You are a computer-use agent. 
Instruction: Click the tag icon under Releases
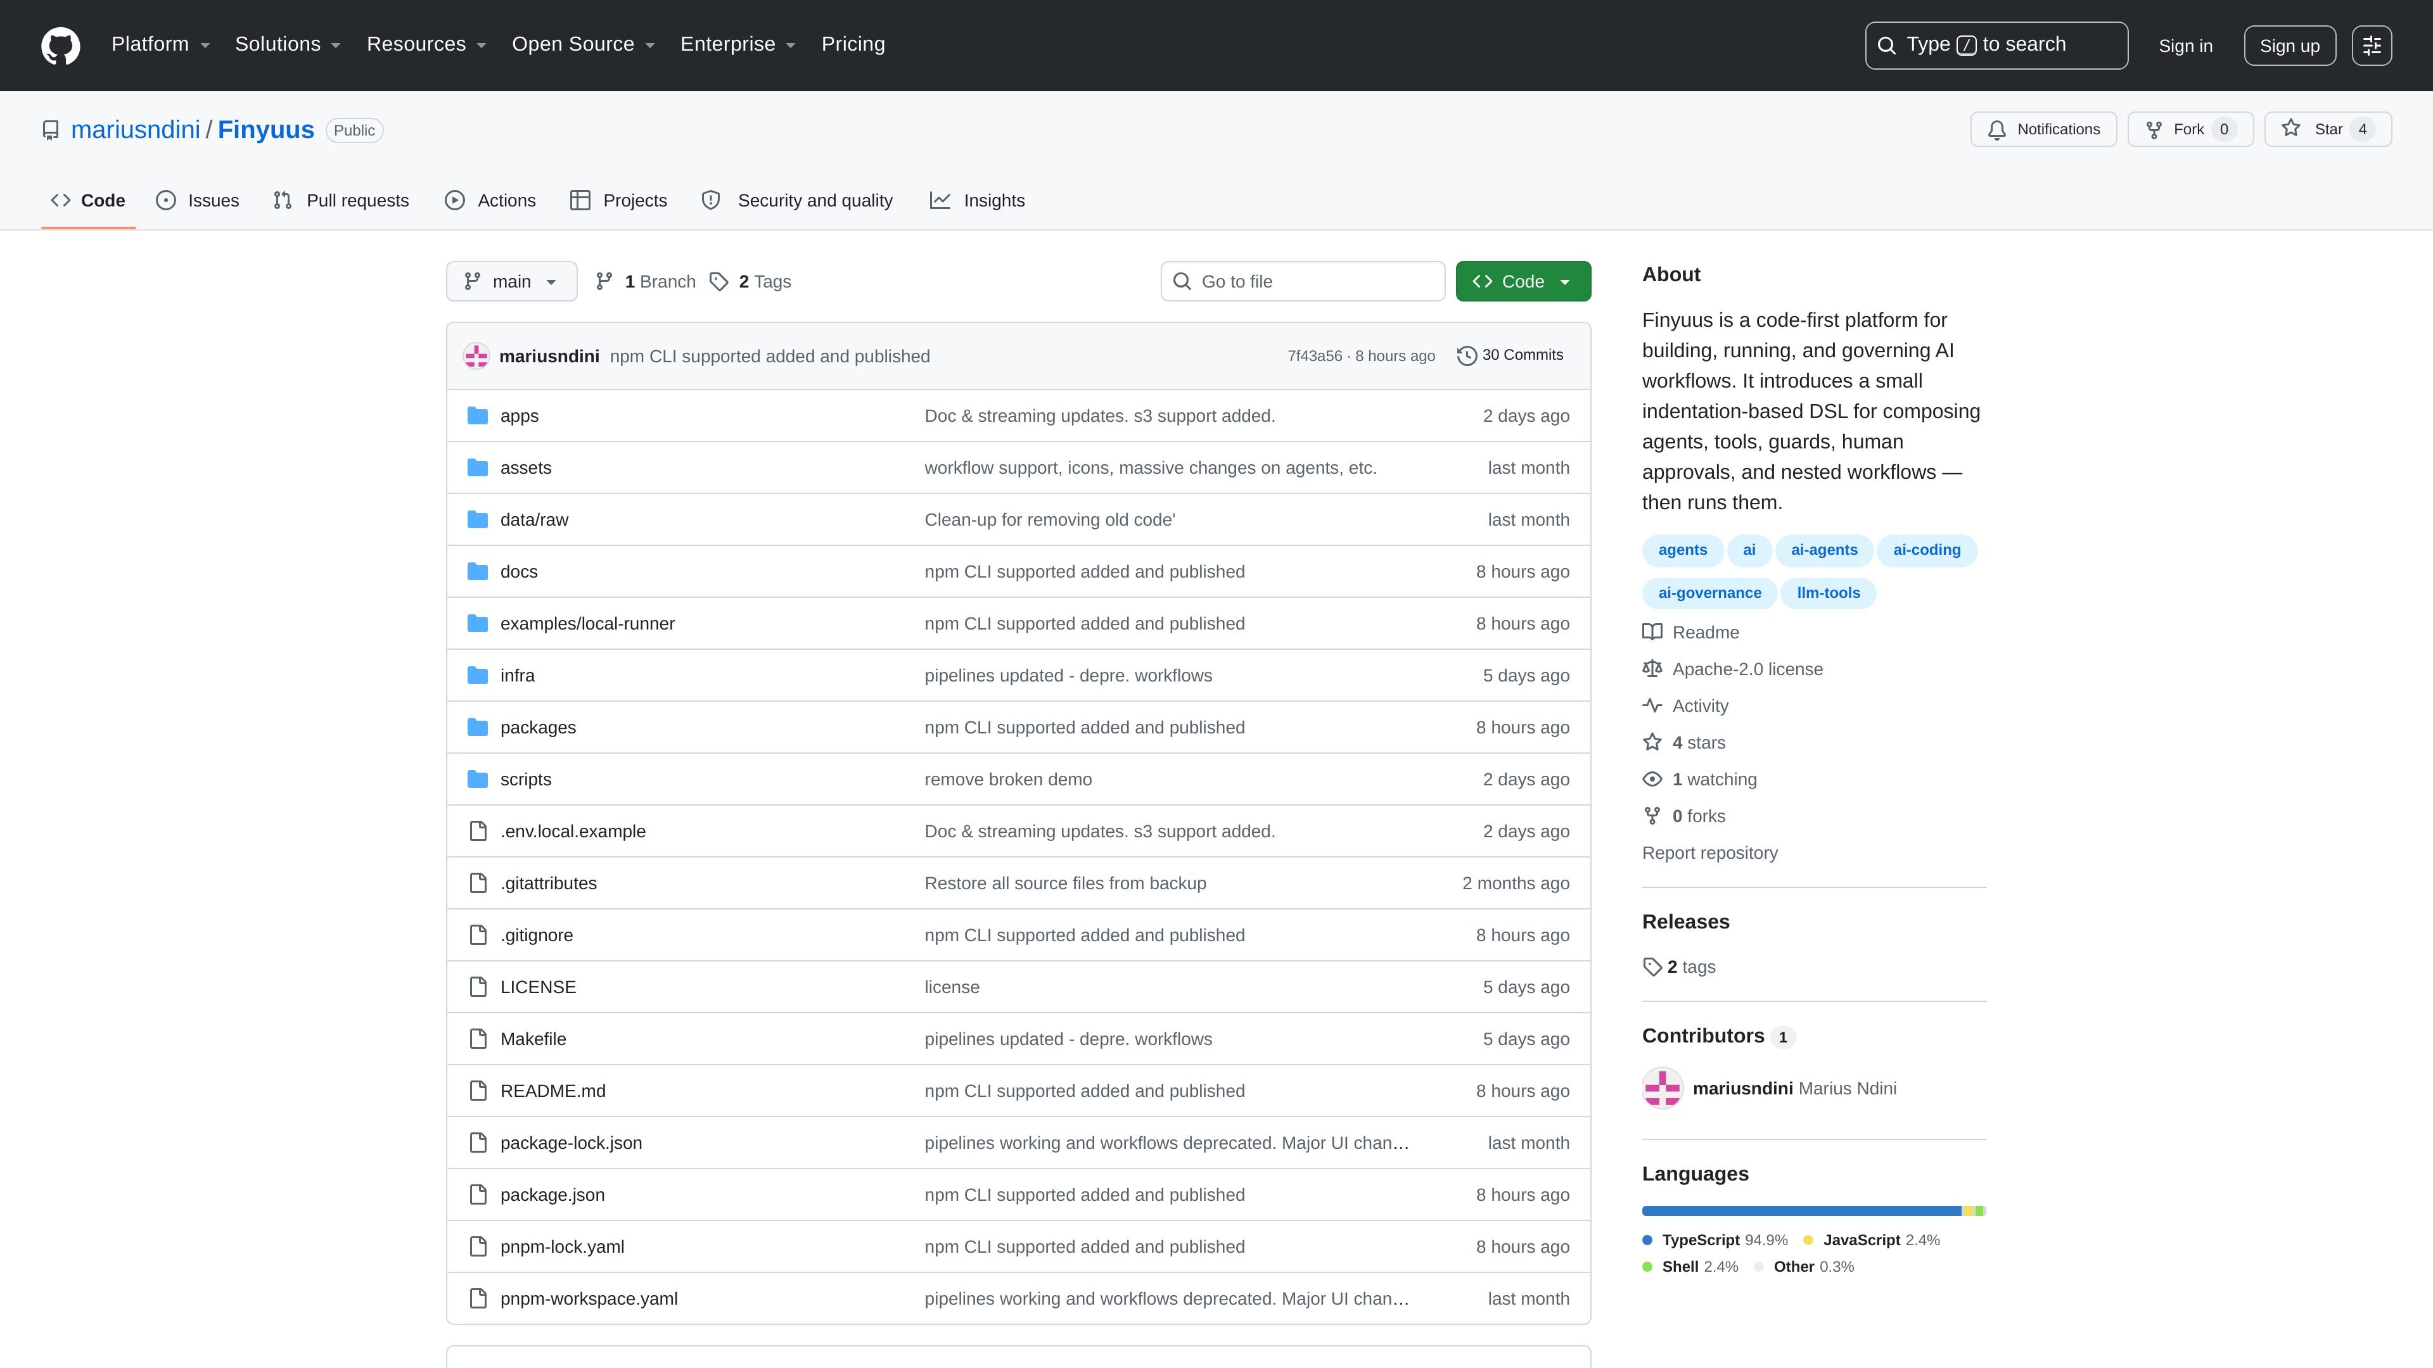tap(1652, 966)
